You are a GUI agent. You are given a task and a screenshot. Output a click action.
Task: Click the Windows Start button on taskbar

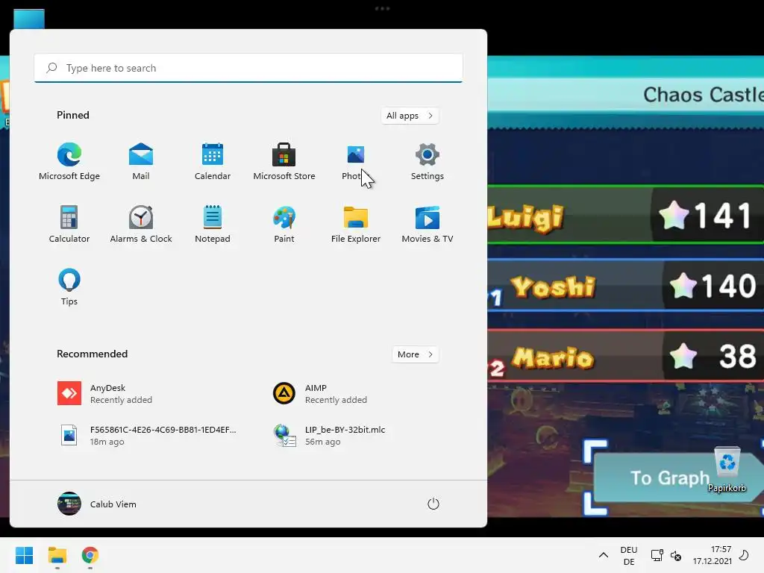25,555
